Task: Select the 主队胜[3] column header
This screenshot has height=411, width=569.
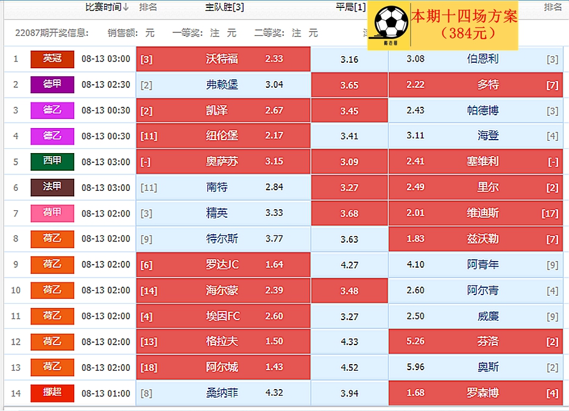Action: click(x=224, y=7)
